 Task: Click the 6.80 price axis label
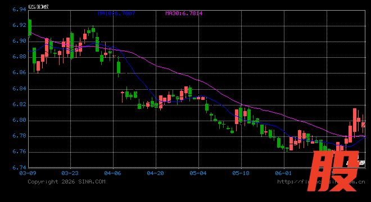(x=20, y=120)
